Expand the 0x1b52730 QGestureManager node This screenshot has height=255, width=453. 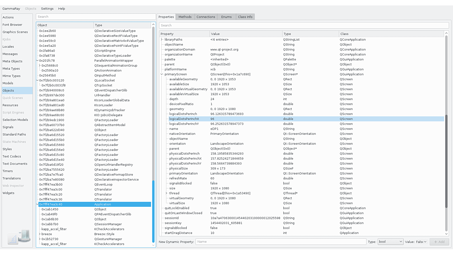(40, 239)
